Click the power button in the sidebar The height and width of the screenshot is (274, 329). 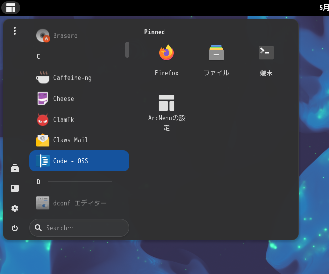(x=15, y=228)
